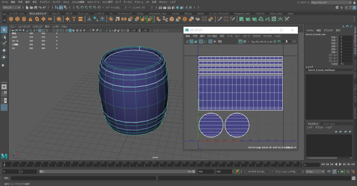Switch to the スカルプト shelf tab
The width and height of the screenshot is (357, 186).
click(56, 14)
